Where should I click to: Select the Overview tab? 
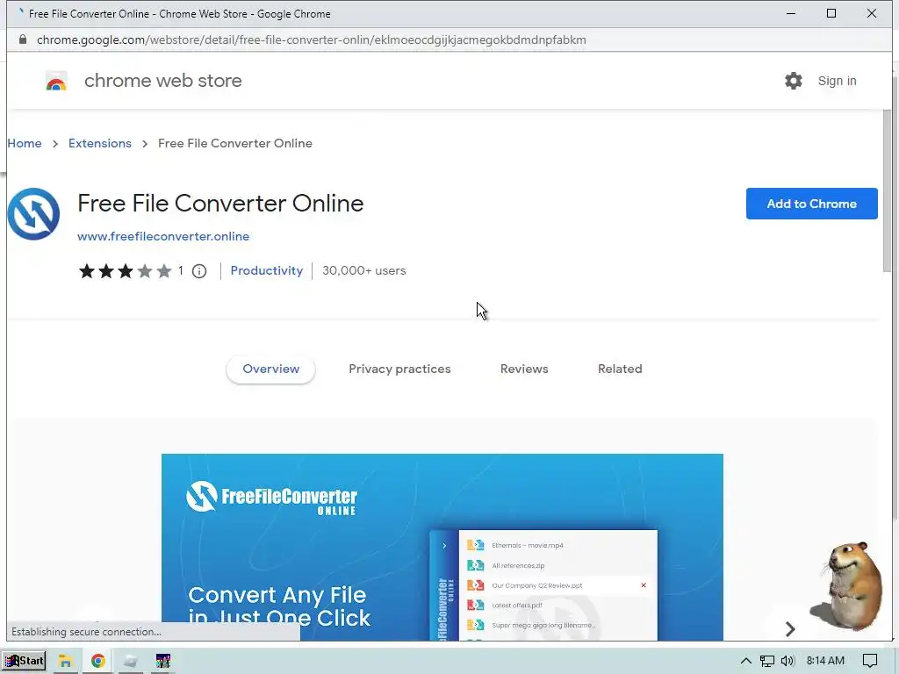point(270,369)
